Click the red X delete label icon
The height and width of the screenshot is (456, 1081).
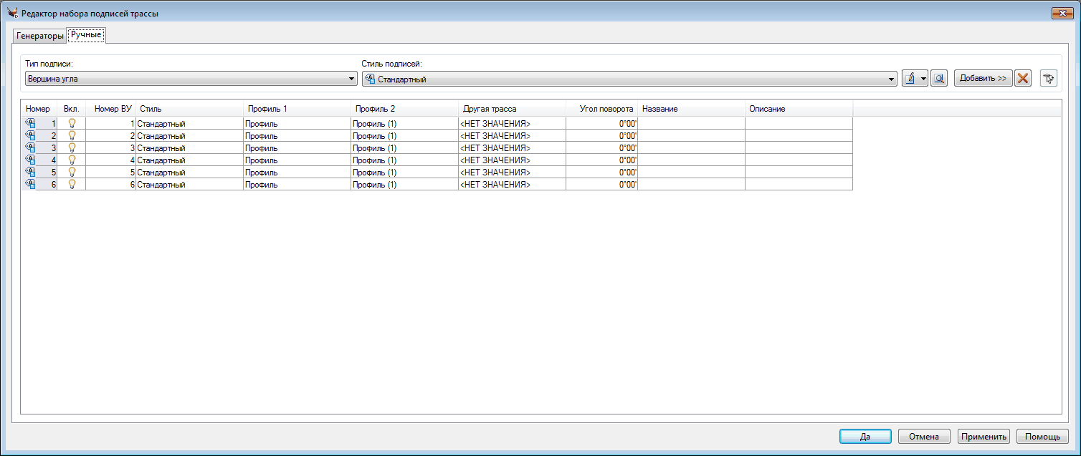[1023, 79]
